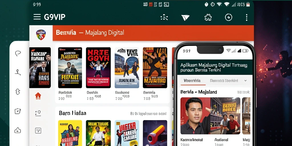
Task: Open the person-list icon below home
Action: (x=38, y=113)
